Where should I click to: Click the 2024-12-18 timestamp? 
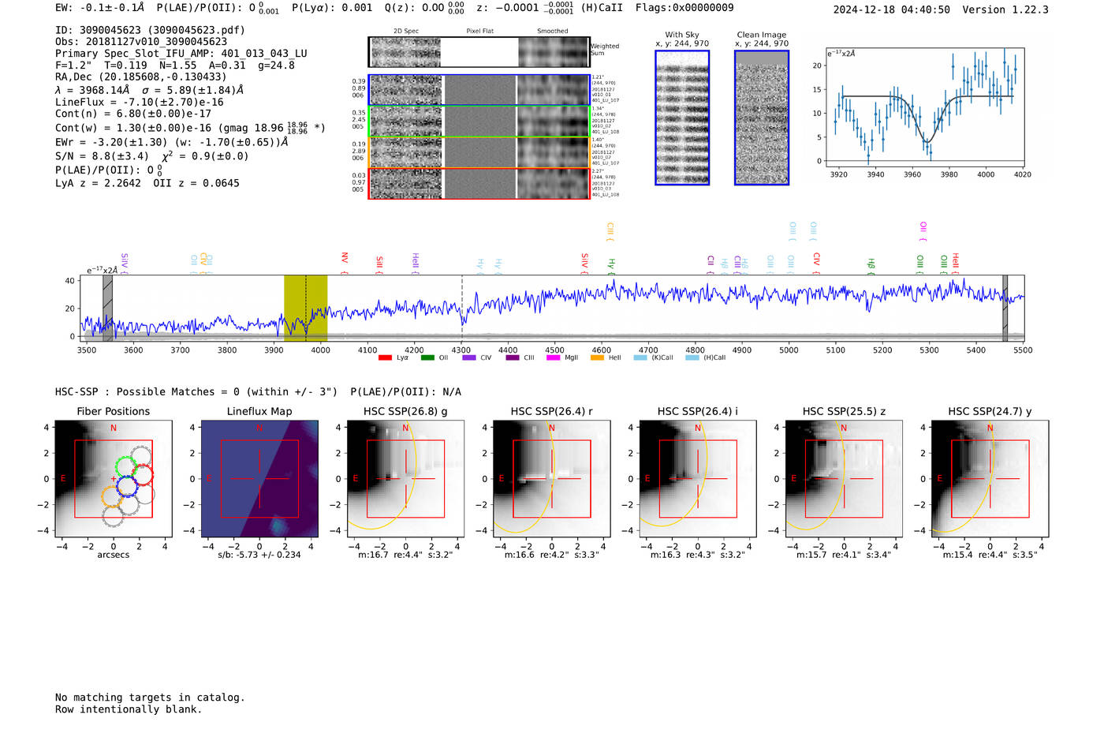tap(892, 9)
